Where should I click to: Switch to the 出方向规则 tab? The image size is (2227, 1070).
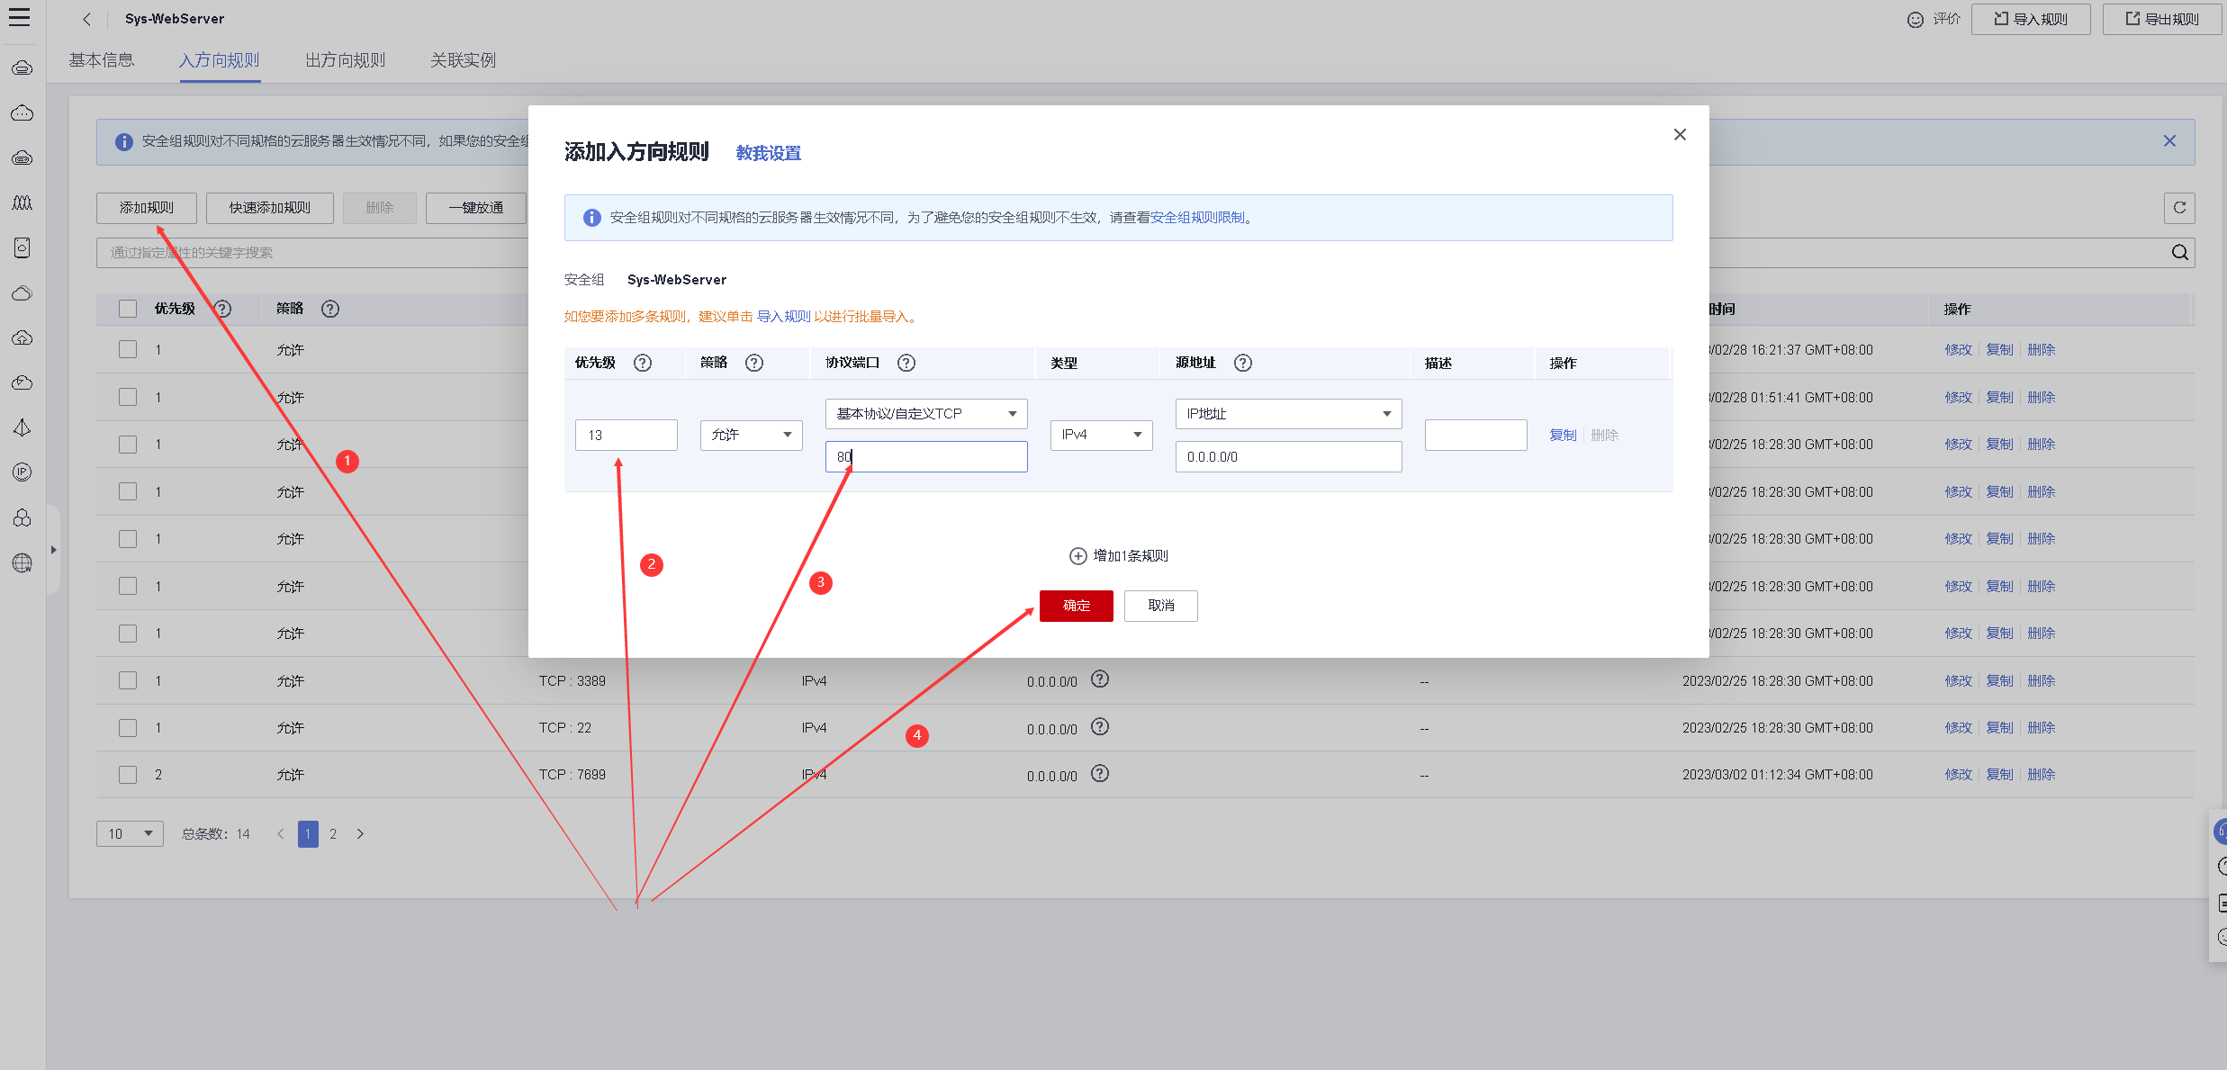pyautogui.click(x=345, y=60)
